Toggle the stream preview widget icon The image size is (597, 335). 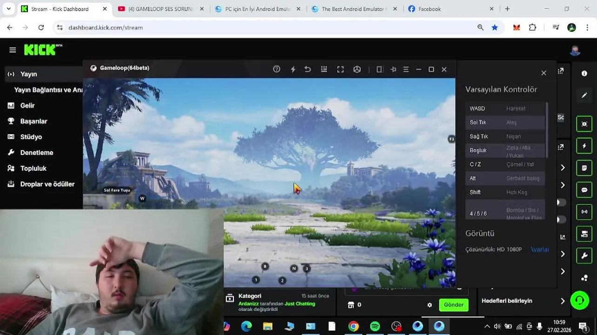(x=584, y=124)
